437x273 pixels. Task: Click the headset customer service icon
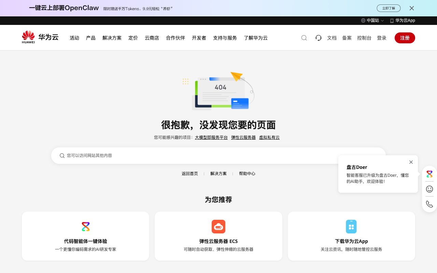pyautogui.click(x=318, y=38)
